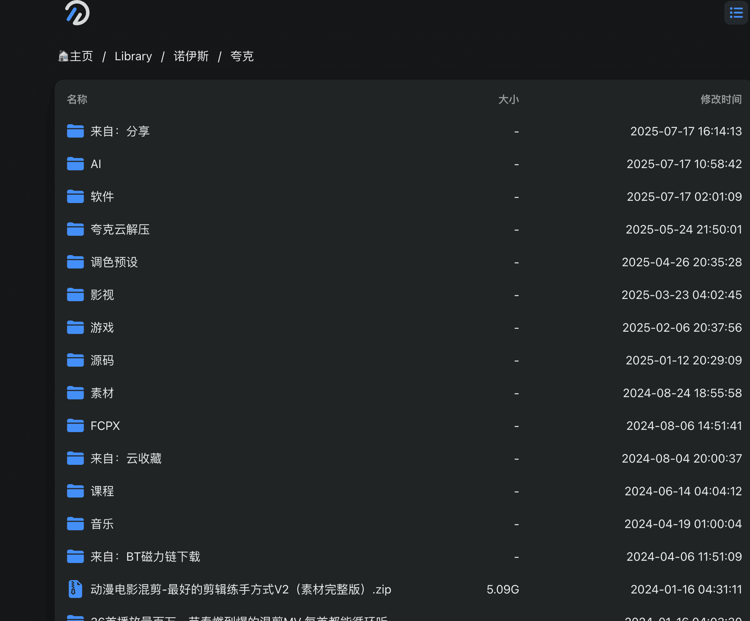Click the folder icon beside 软件

[x=75, y=197]
